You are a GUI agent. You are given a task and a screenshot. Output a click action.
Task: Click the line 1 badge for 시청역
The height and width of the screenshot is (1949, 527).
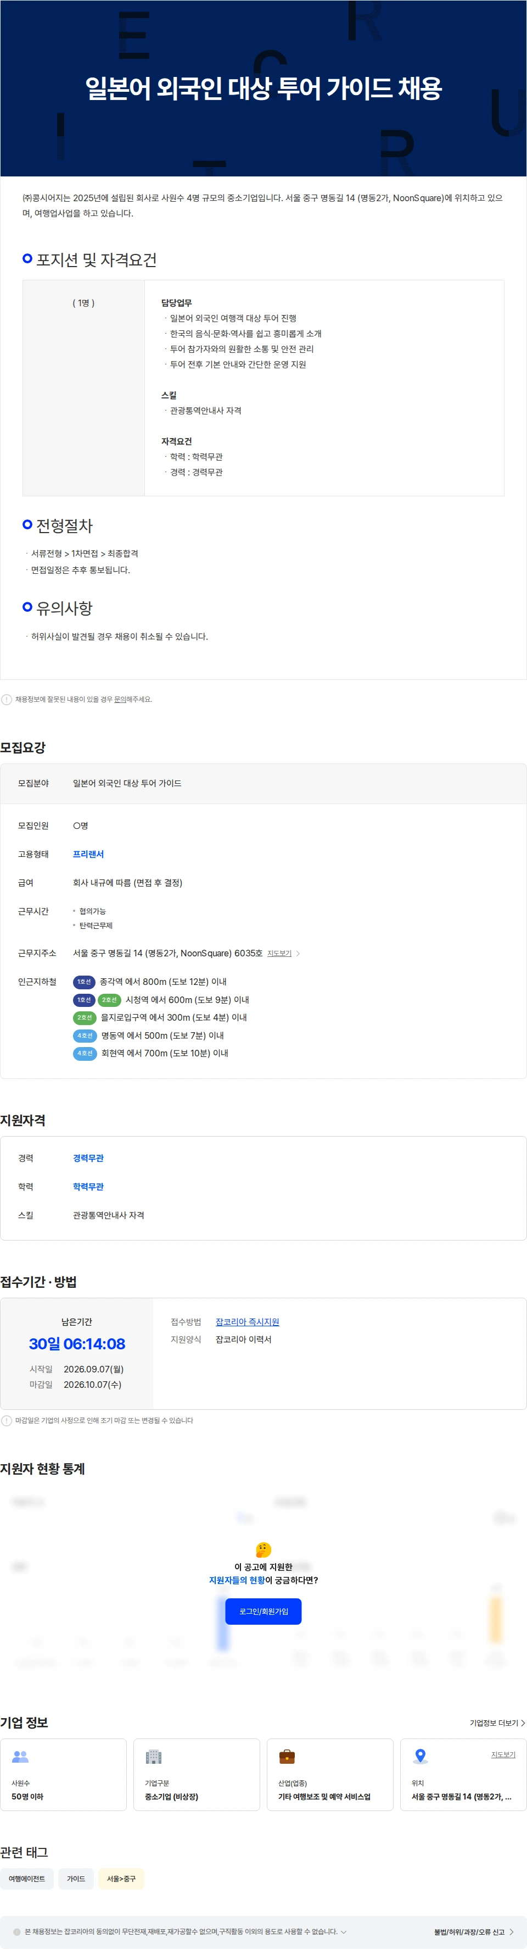[x=84, y=999]
